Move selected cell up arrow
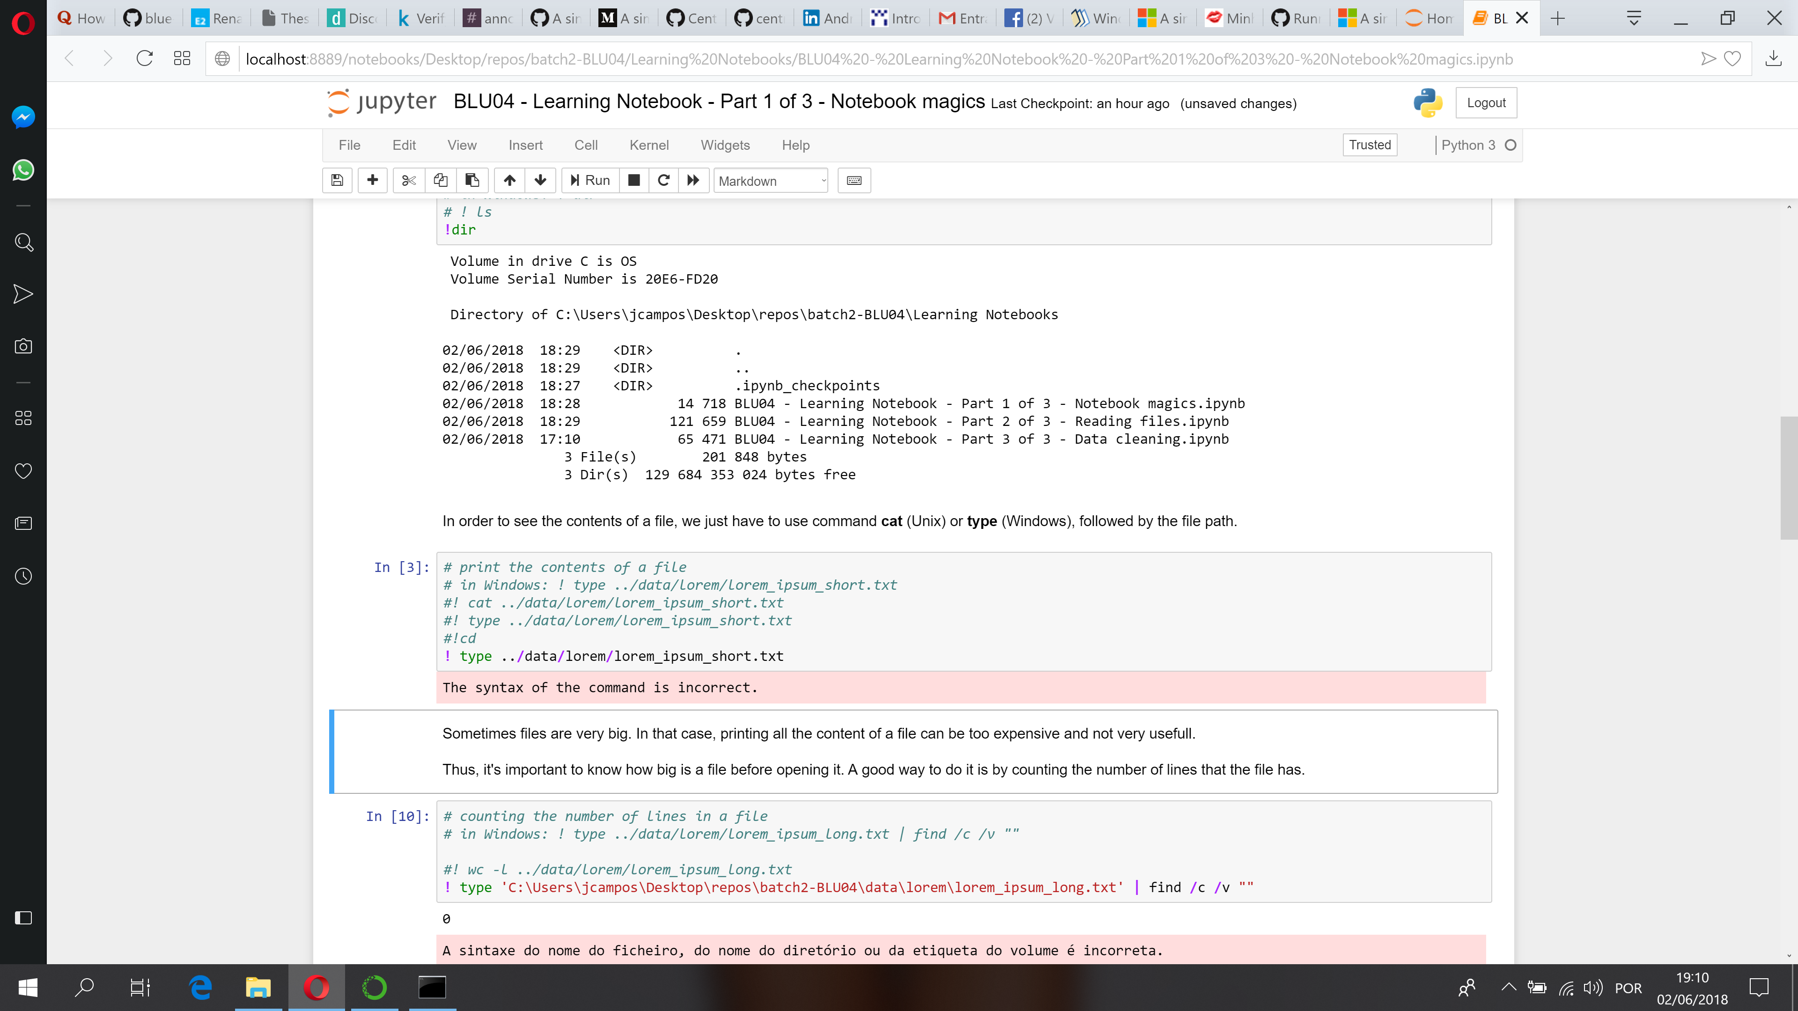The width and height of the screenshot is (1798, 1011). coord(509,180)
